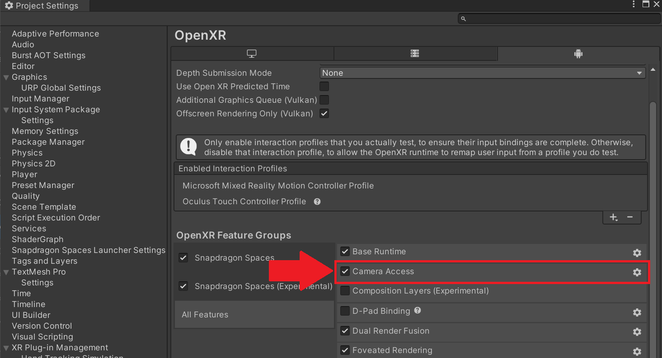Uncheck Offscreen Rendering Only (Vulkan)

324,114
